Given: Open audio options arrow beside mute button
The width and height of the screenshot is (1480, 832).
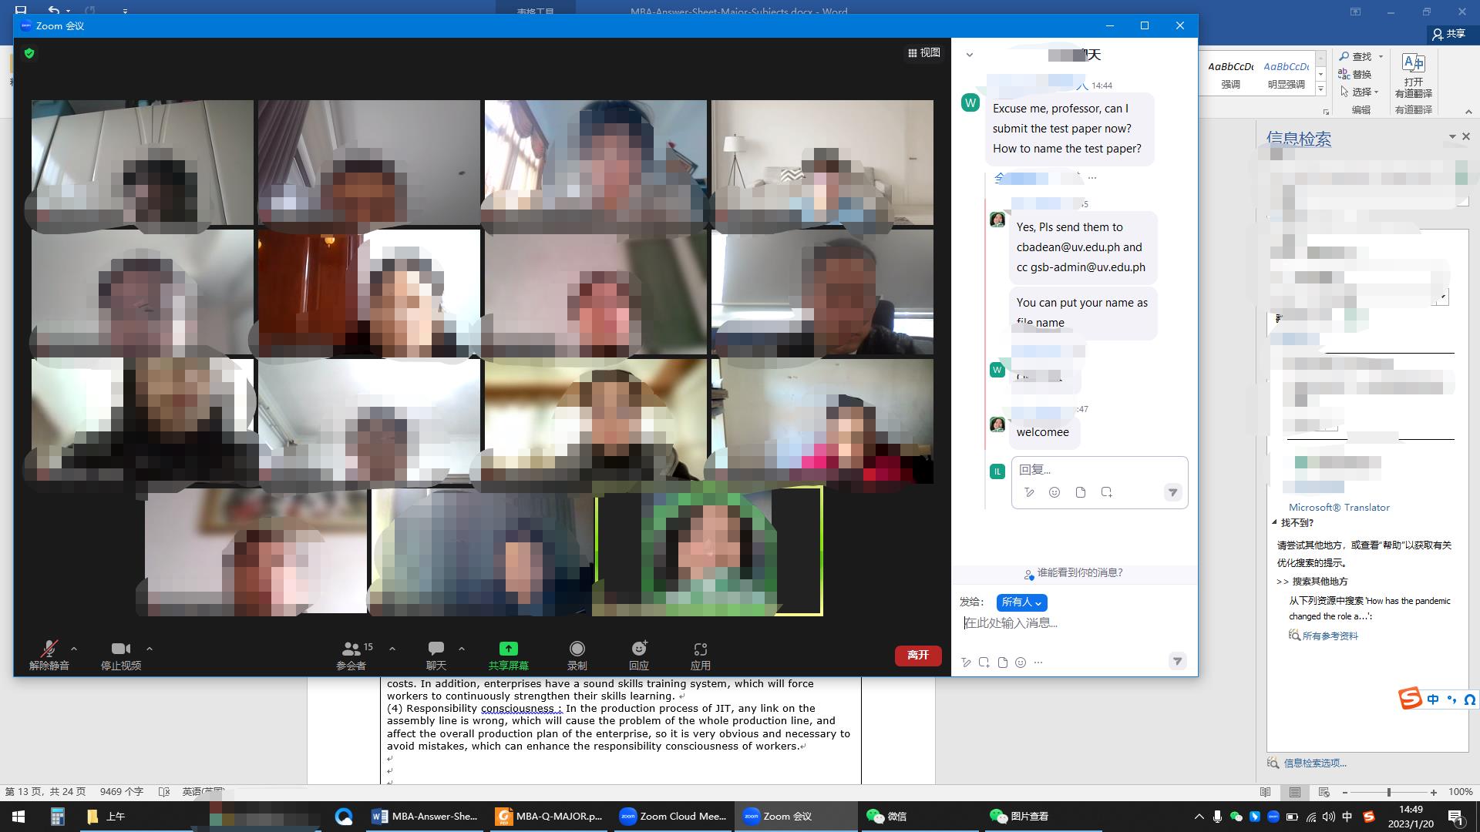Looking at the screenshot, I should tap(74, 649).
